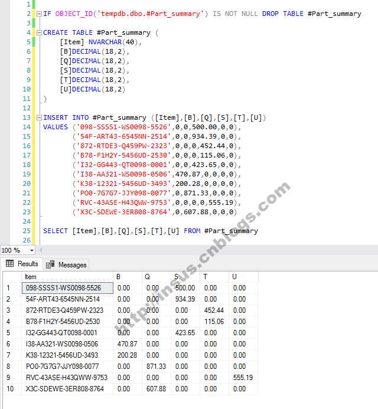Click the DROP keyword on line 2

[x=270, y=14]
